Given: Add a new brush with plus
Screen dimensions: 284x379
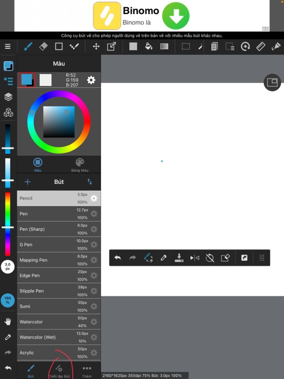Looking at the screenshot, I should coord(27,182).
